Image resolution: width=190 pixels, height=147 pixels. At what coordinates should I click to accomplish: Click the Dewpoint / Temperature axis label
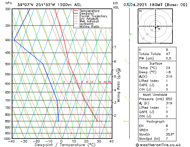(x=65, y=145)
